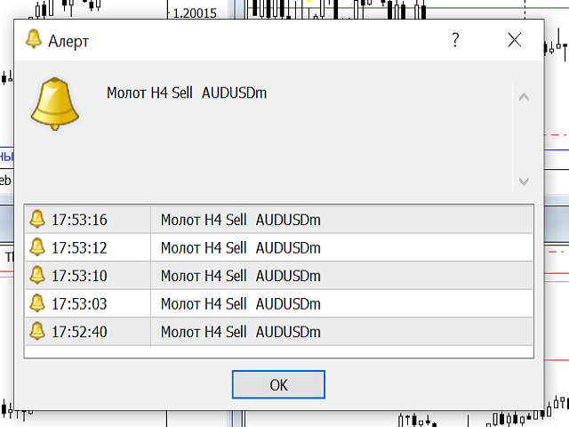The width and height of the screenshot is (569, 427).
Task: Click bell icon of the 17:53:10 alert
Action: click(x=37, y=275)
